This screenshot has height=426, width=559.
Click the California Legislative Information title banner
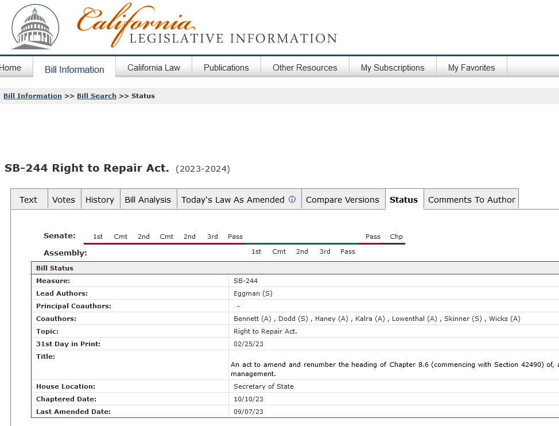[x=207, y=27]
